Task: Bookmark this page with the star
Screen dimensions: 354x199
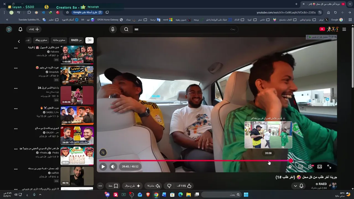Action: coord(67,12)
